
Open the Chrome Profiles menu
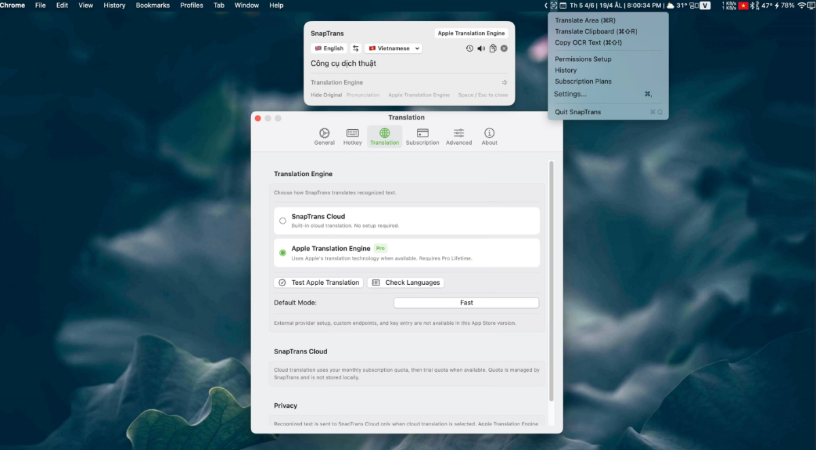(x=192, y=5)
